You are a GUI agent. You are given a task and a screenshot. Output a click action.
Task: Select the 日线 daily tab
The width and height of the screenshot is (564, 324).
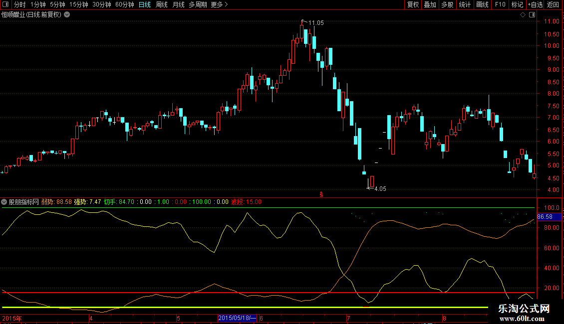point(145,4)
